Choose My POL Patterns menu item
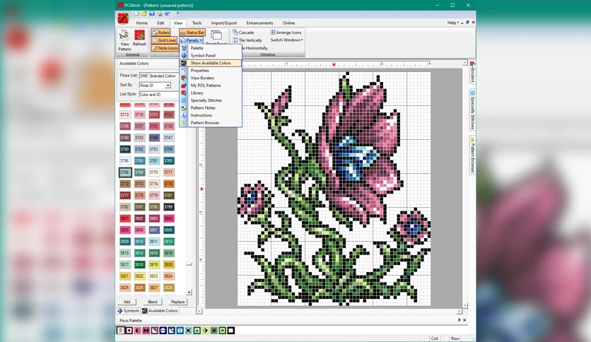The width and height of the screenshot is (591, 342). [x=211, y=85]
